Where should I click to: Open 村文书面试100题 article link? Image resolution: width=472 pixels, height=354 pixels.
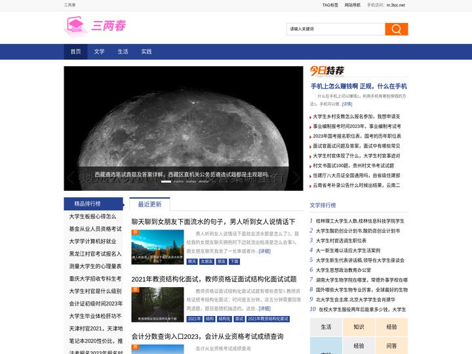coord(353,166)
